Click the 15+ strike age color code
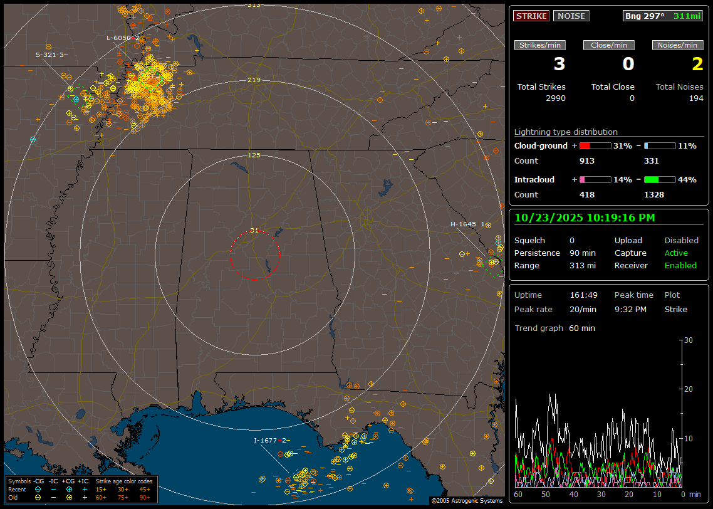 [x=101, y=489]
